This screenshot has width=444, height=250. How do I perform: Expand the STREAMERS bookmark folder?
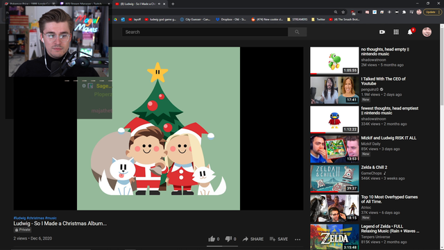(297, 19)
